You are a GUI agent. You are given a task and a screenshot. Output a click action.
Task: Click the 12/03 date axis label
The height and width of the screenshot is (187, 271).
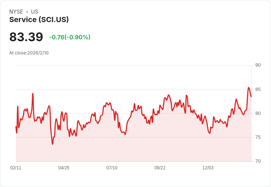point(208,168)
